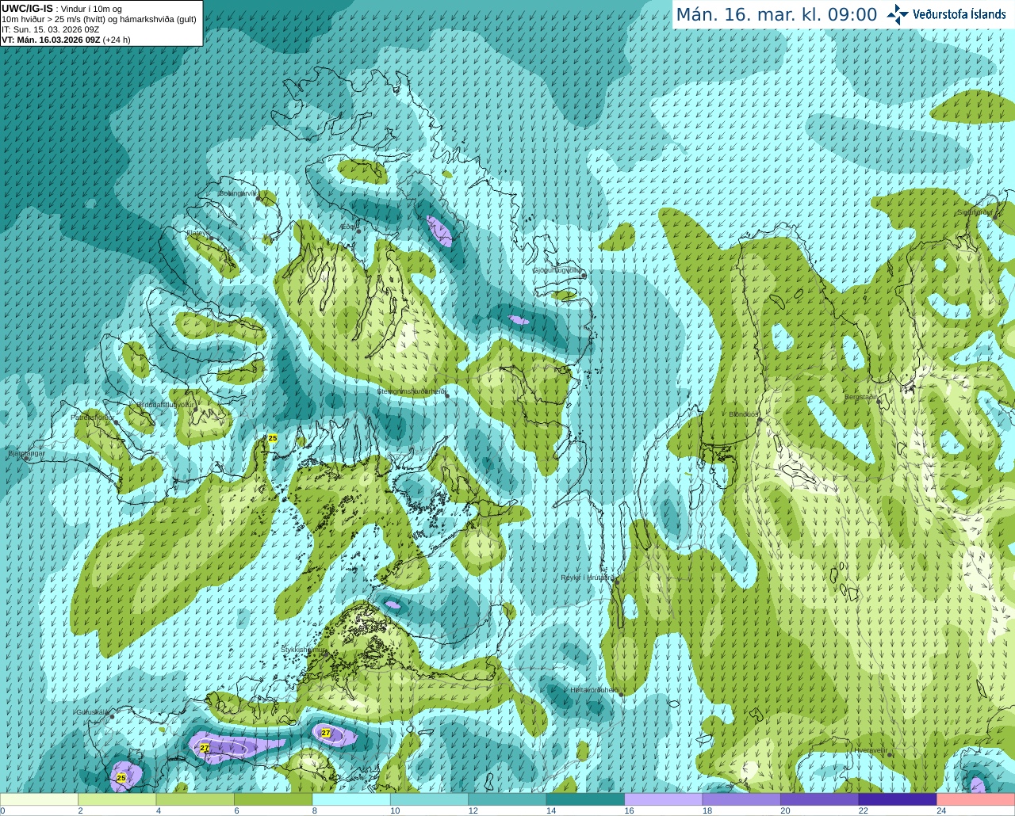Click the station dot beside Gufuskálar
The height and width of the screenshot is (816, 1015).
[x=112, y=716]
